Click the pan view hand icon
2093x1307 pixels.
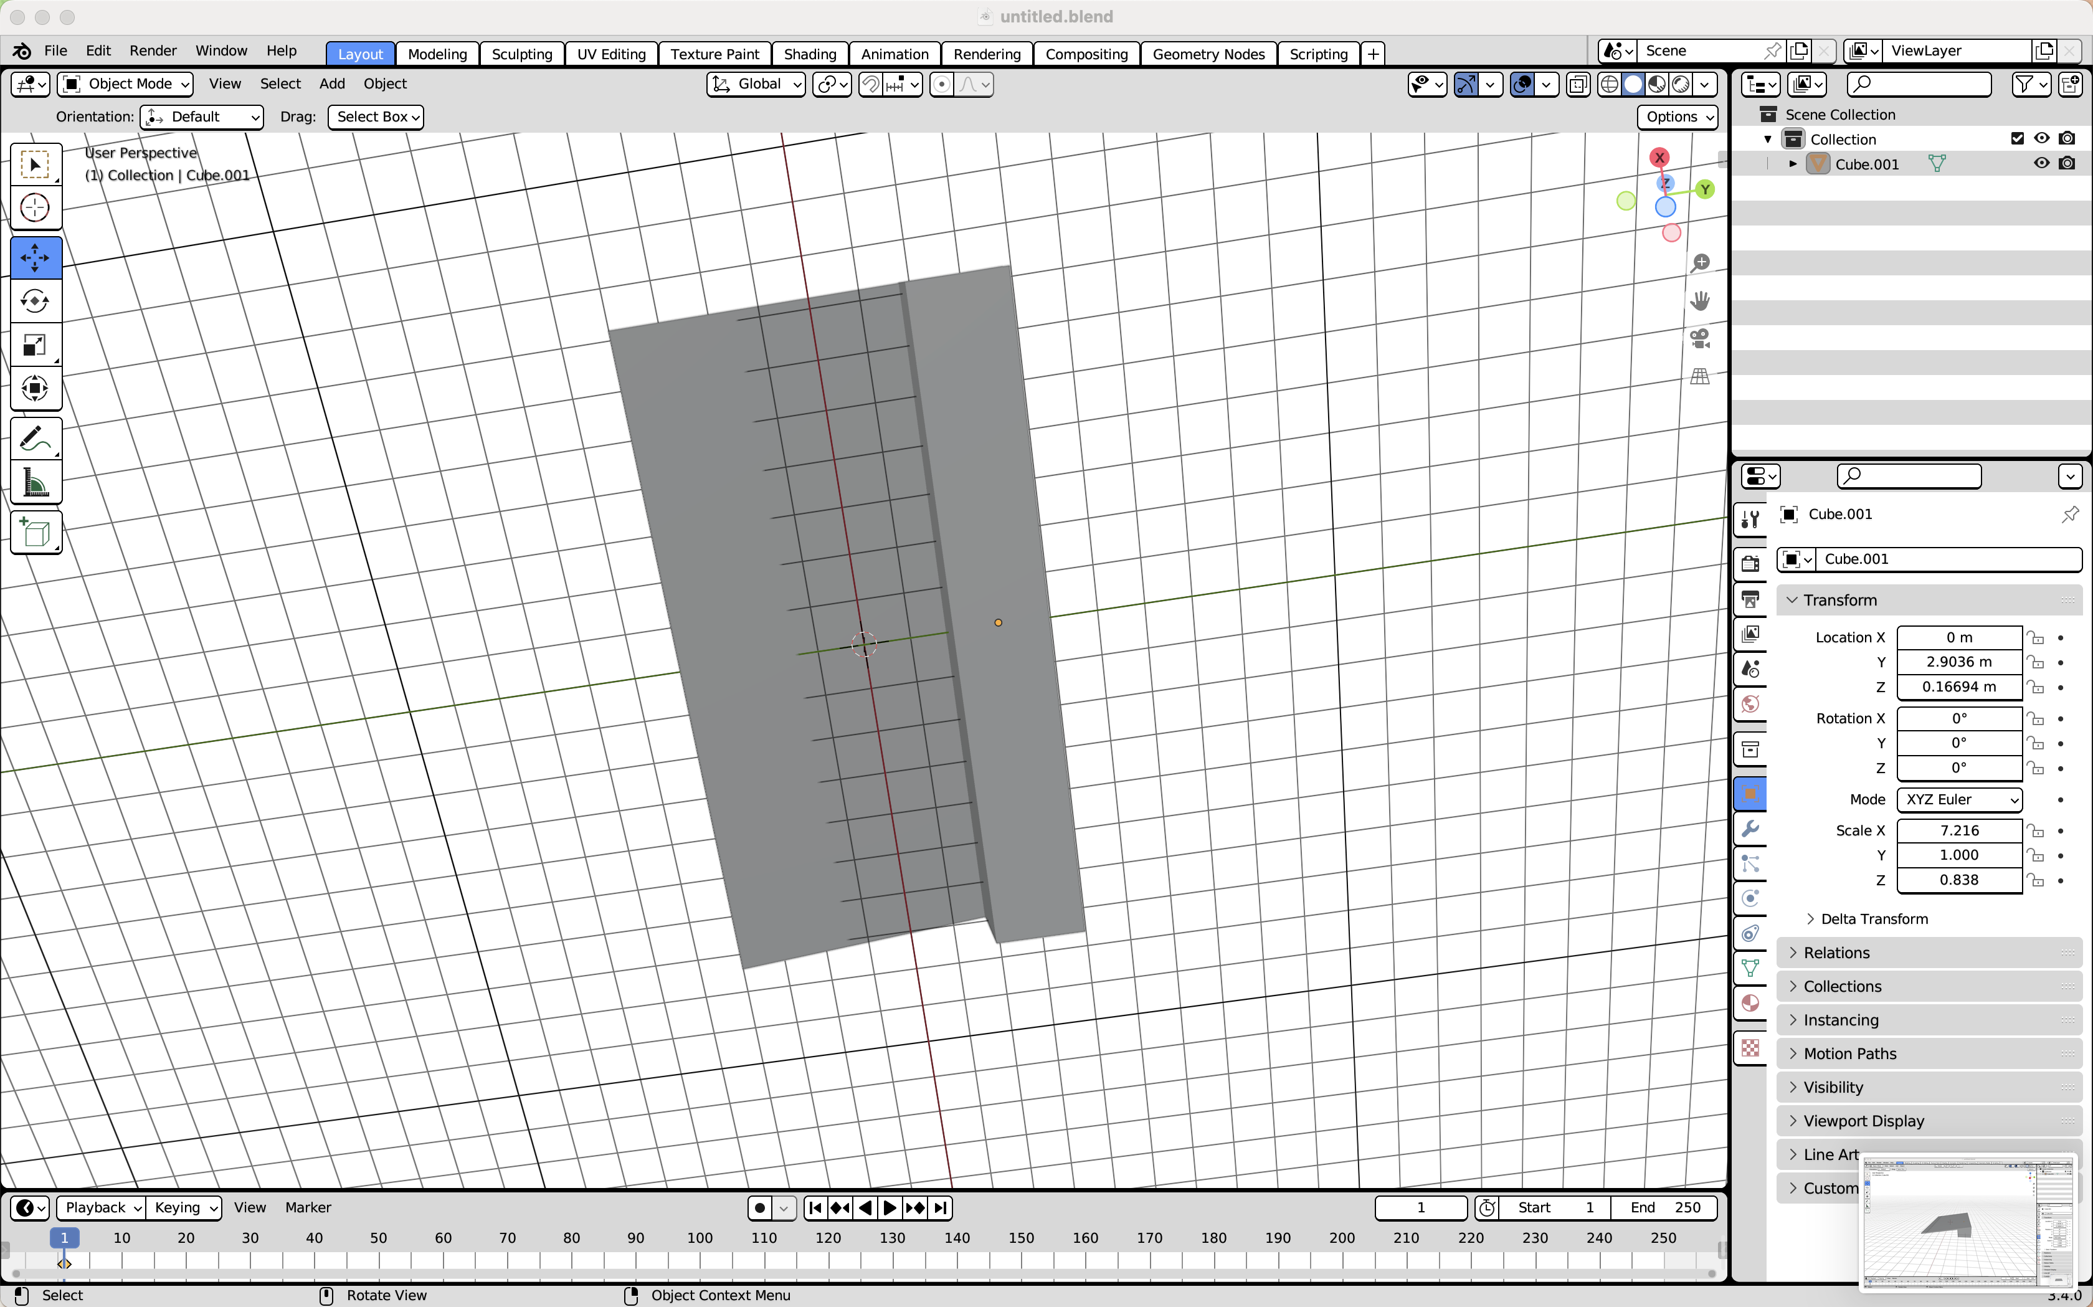coord(1700,300)
